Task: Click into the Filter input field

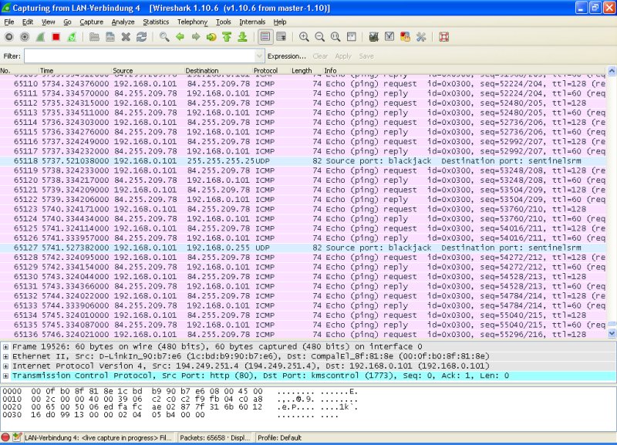Action: [139, 56]
